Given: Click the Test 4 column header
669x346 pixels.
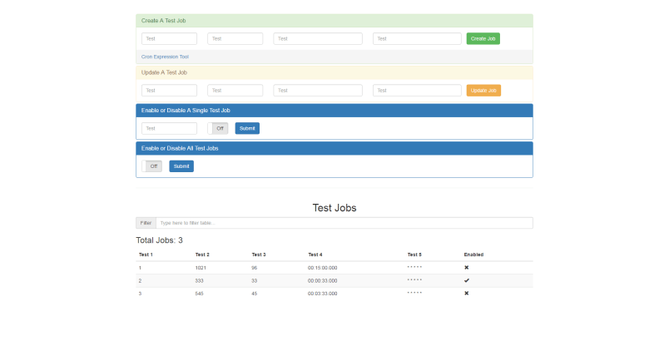Looking at the screenshot, I should coord(315,255).
